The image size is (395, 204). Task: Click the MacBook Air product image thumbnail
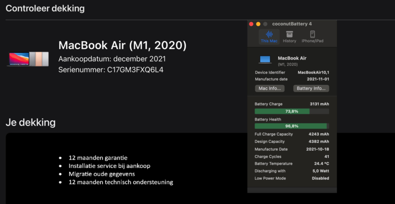point(28,59)
